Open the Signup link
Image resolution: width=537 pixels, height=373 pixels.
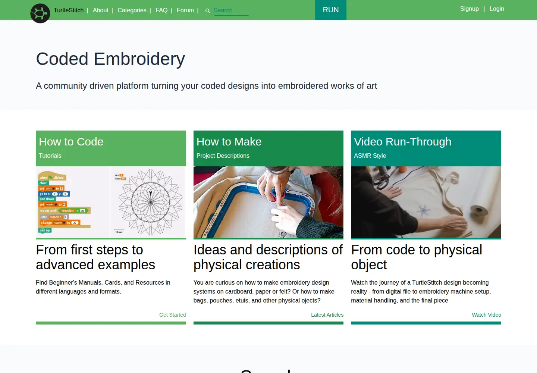click(469, 9)
